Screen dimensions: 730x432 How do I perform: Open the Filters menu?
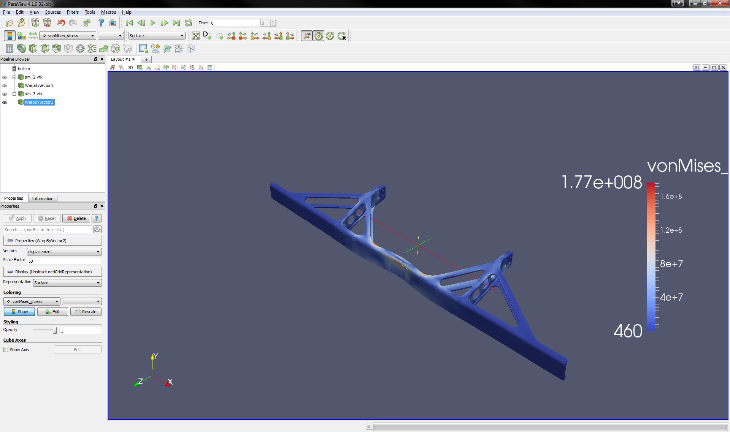pyautogui.click(x=73, y=12)
